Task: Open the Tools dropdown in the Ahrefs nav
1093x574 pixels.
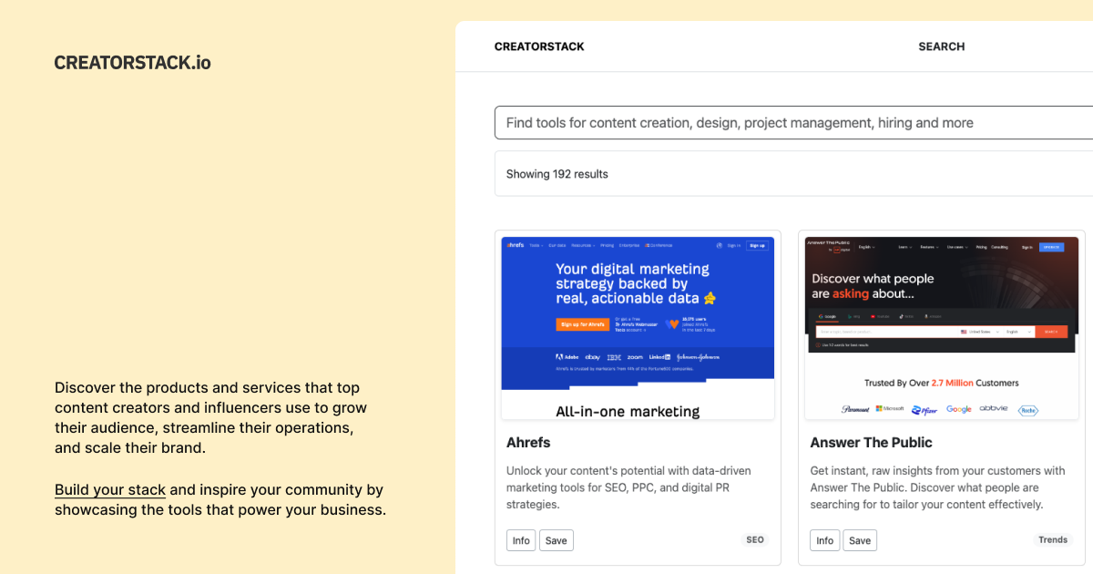Action: [x=536, y=245]
